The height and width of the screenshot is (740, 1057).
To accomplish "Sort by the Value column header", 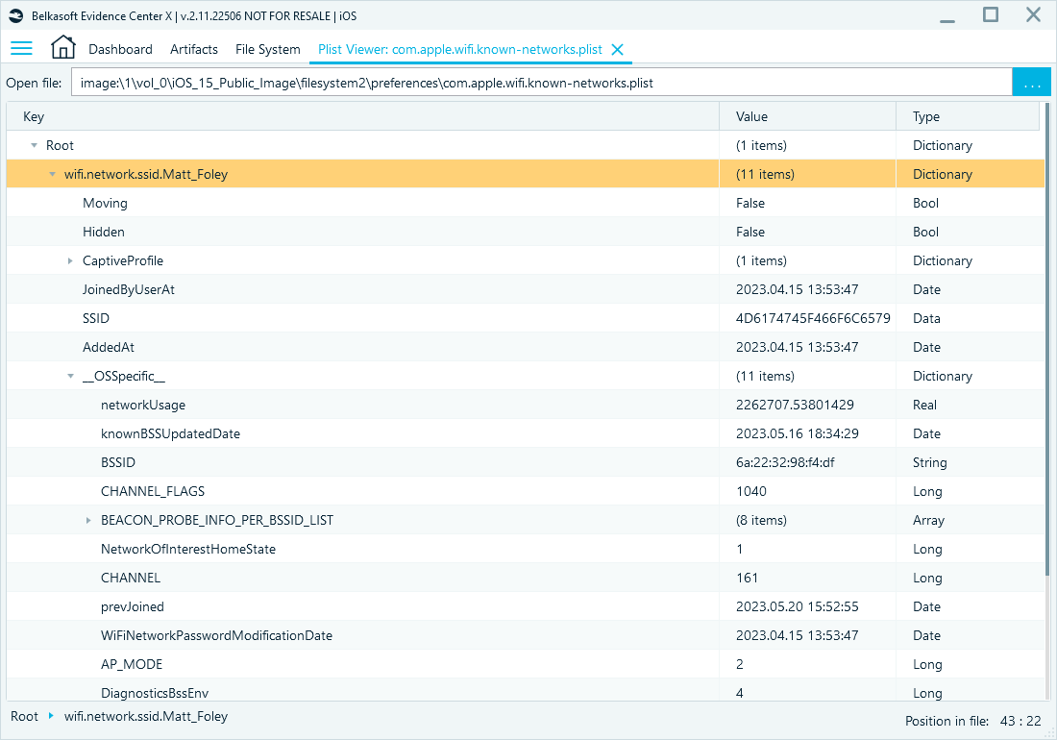I will tap(807, 116).
